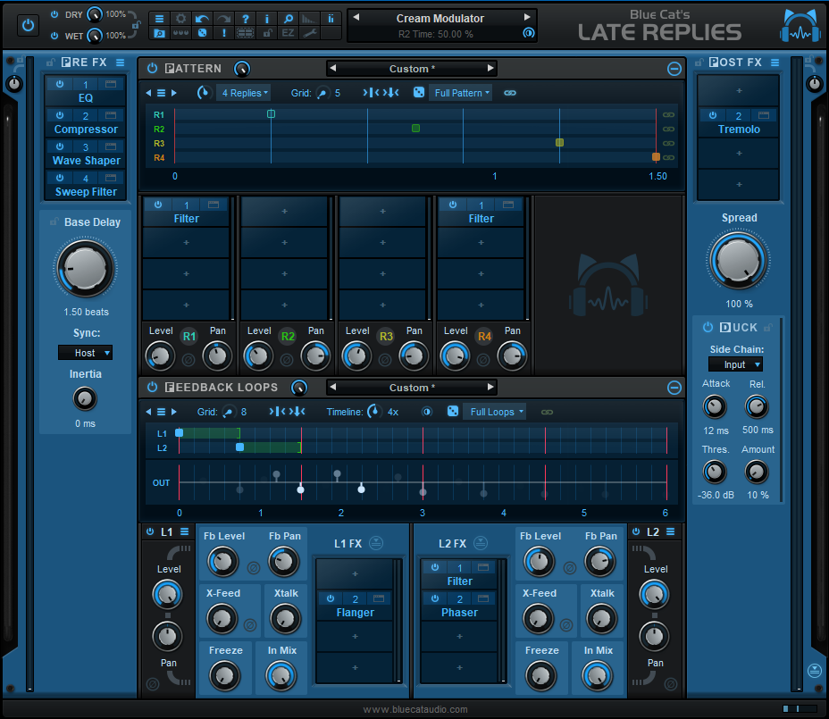Open the Pre FX section menu icon
This screenshot has width=829, height=719.
(121, 63)
